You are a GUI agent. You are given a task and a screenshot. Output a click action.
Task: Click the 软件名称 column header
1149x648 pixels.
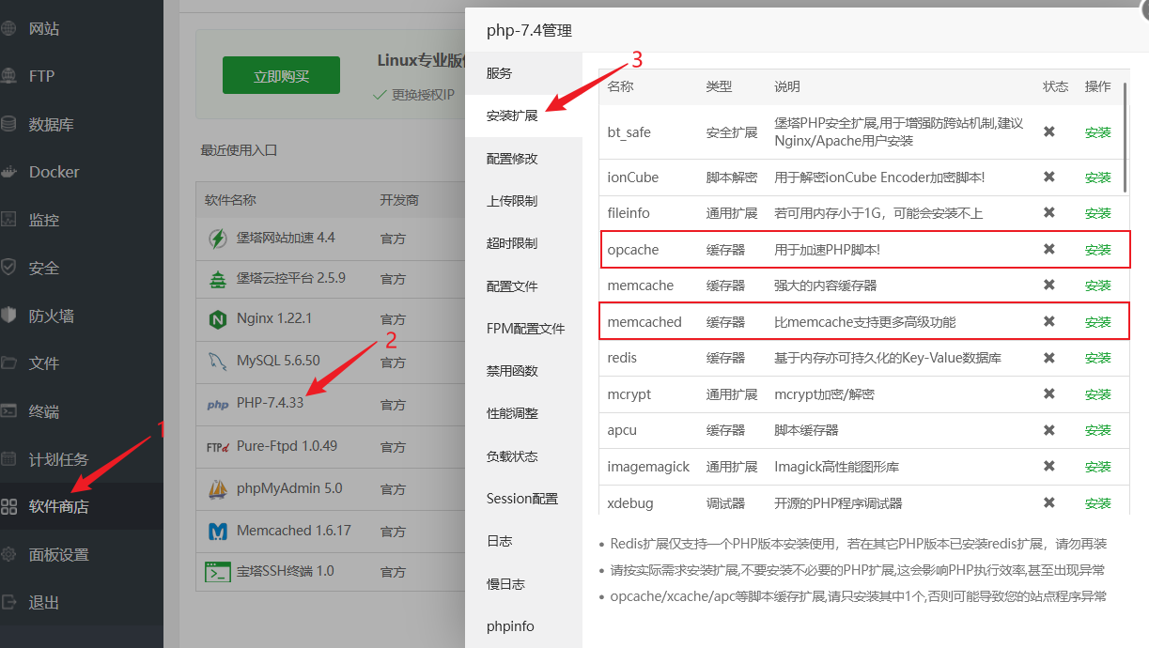click(x=230, y=200)
